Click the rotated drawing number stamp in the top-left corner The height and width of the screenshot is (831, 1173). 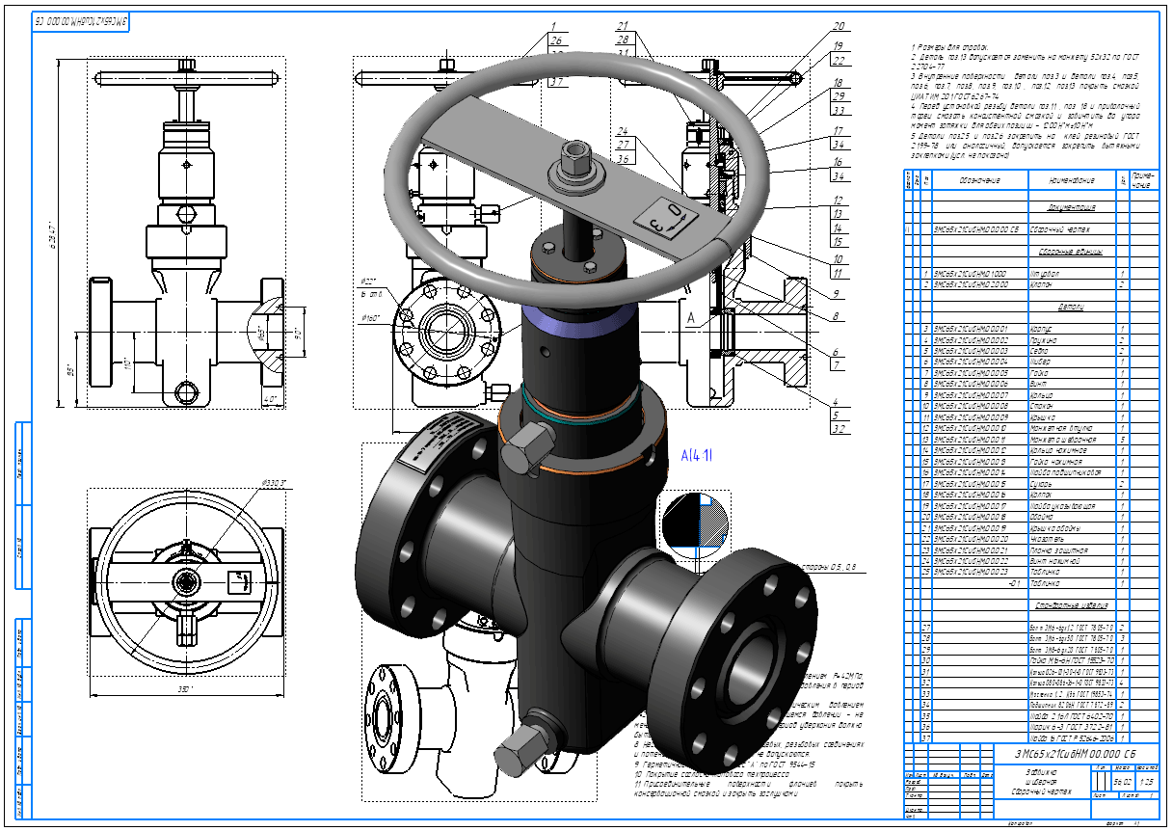click(82, 21)
